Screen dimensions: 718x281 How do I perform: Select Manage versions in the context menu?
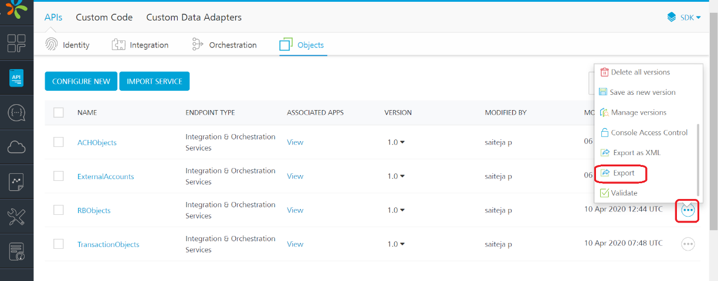638,112
